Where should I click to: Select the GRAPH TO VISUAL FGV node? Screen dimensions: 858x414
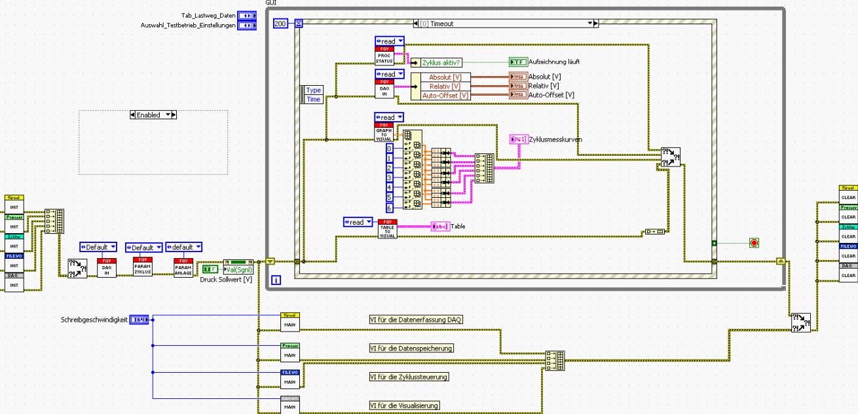coord(384,132)
